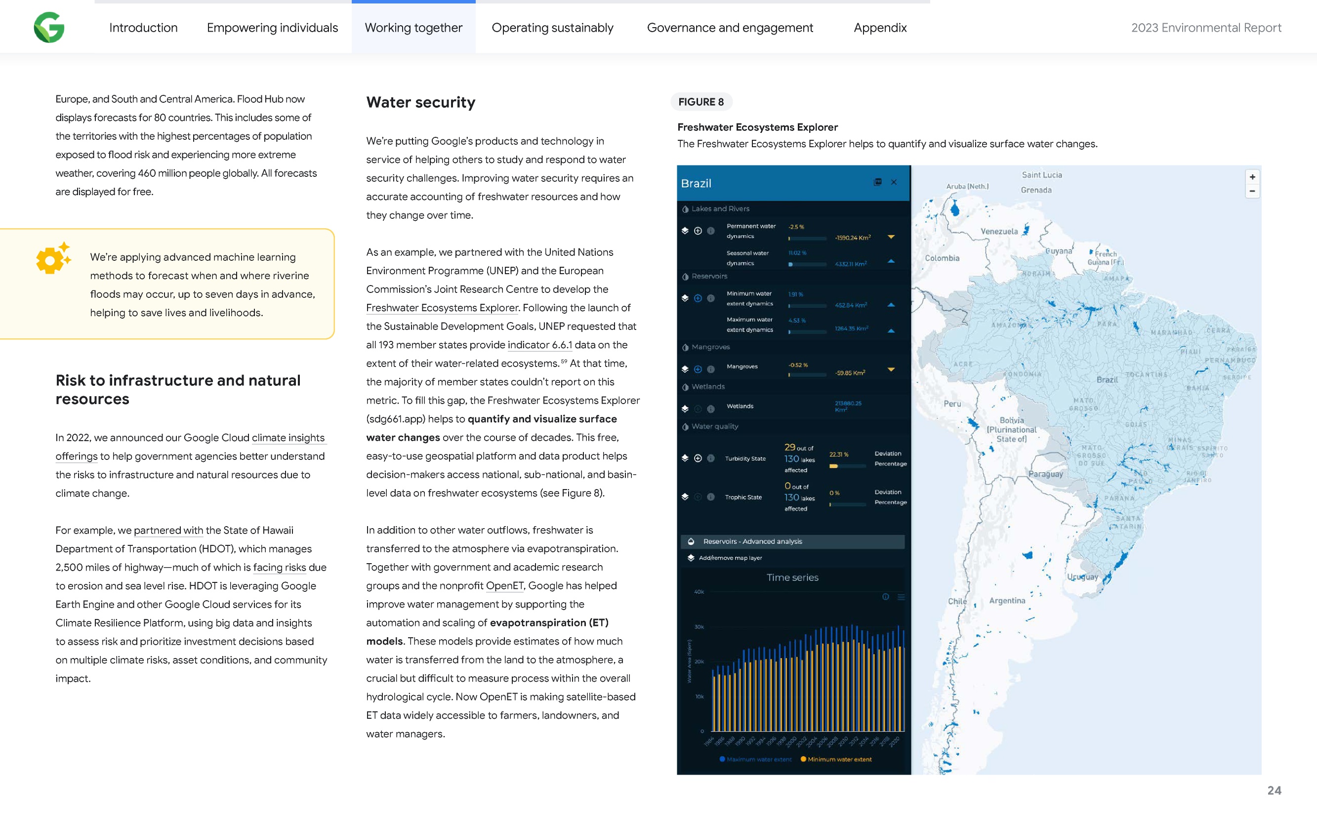The width and height of the screenshot is (1317, 823).
Task: Click the '2023 Environmental Report' header text
Action: point(1206,28)
